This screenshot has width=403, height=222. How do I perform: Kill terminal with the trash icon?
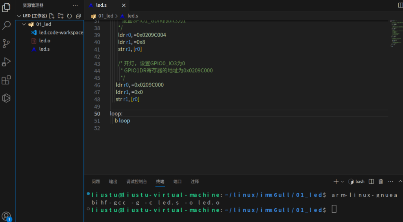pyautogui.click(x=381, y=182)
